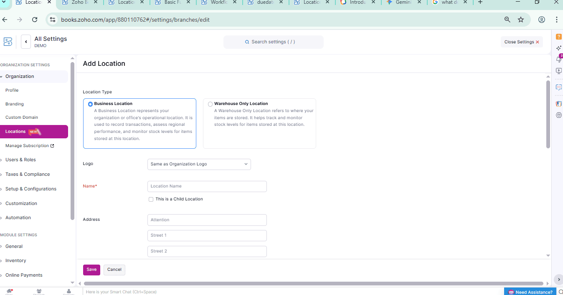Click the back arrow beside All Settings
The height and width of the screenshot is (295, 563).
[26, 42]
